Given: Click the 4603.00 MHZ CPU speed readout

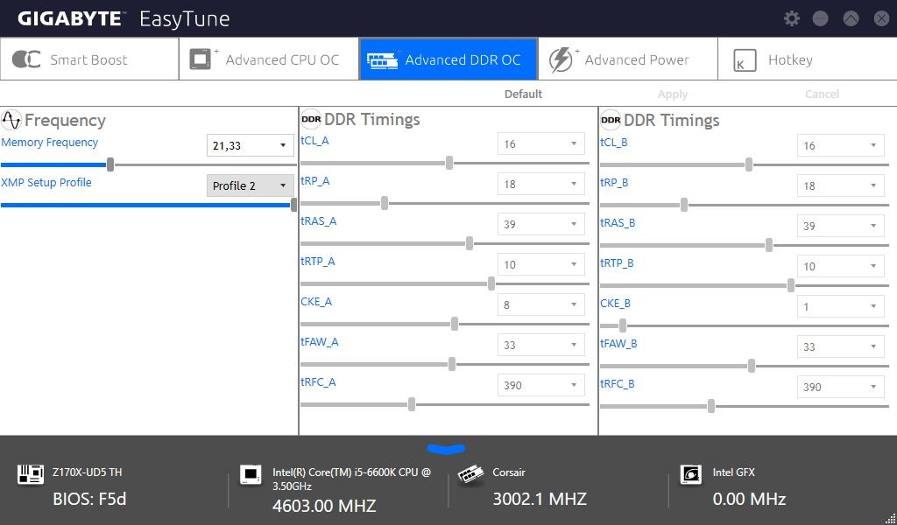Looking at the screenshot, I should 324,506.
